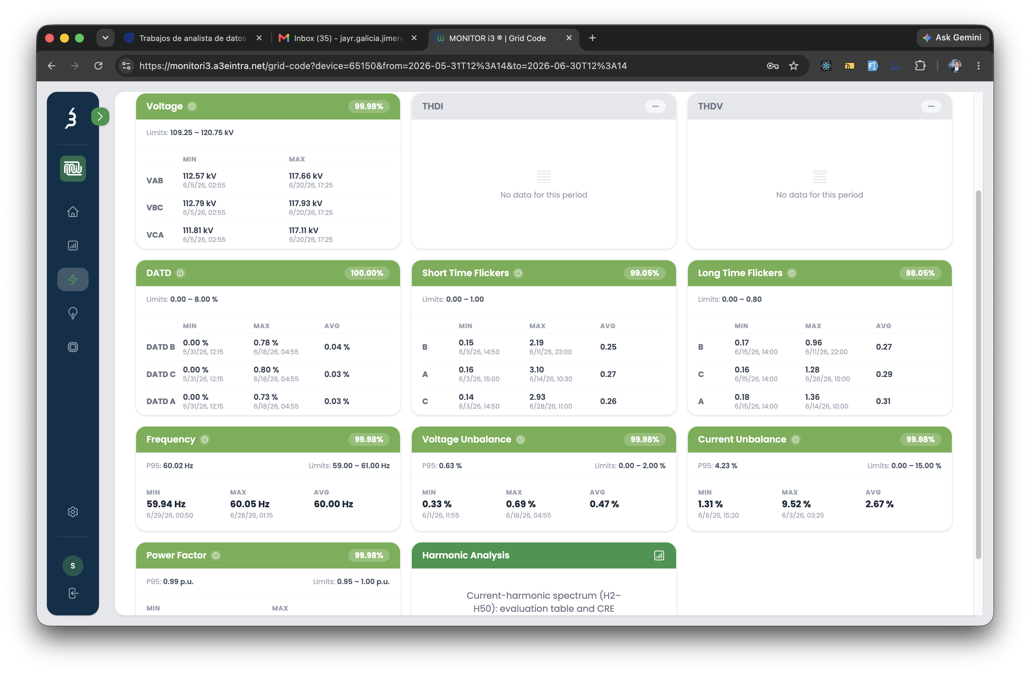Expand the sidebar with green arrow button
Viewport: 1030px width, 674px height.
[100, 117]
